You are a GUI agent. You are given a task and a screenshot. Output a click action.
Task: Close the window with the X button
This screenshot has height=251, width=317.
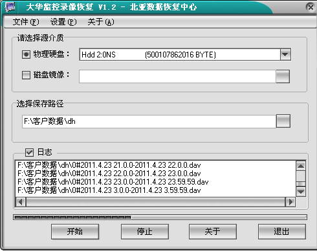point(311,7)
